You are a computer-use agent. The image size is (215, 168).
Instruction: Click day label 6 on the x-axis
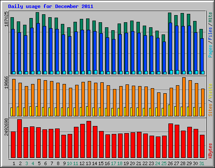45,163
